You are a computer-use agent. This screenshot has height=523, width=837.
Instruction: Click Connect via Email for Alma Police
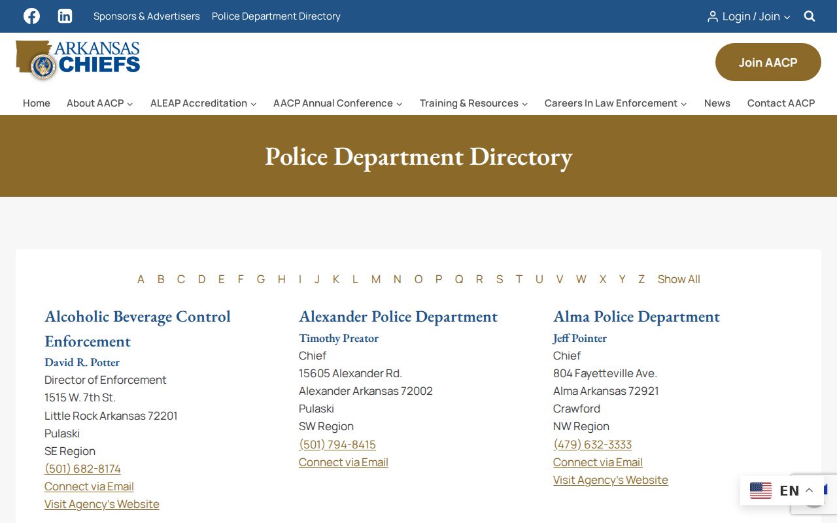[598, 462]
